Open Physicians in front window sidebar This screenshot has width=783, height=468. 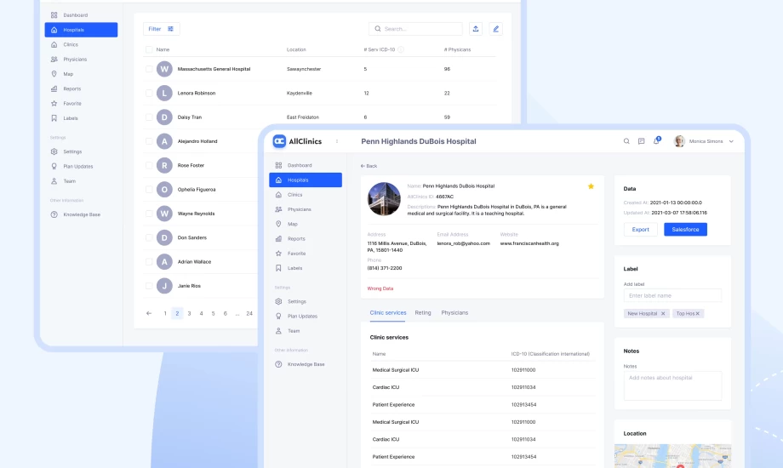(306, 209)
